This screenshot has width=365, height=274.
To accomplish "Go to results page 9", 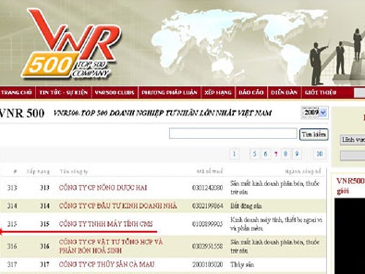I will pos(297,154).
